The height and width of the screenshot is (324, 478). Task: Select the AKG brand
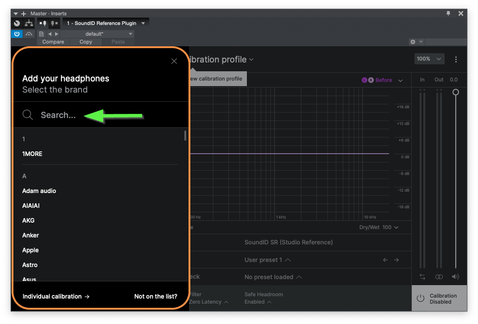click(x=28, y=220)
